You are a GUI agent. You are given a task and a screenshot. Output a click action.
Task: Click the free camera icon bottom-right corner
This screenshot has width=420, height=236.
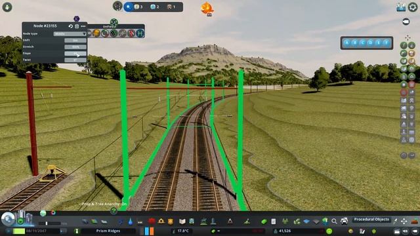(x=415, y=231)
